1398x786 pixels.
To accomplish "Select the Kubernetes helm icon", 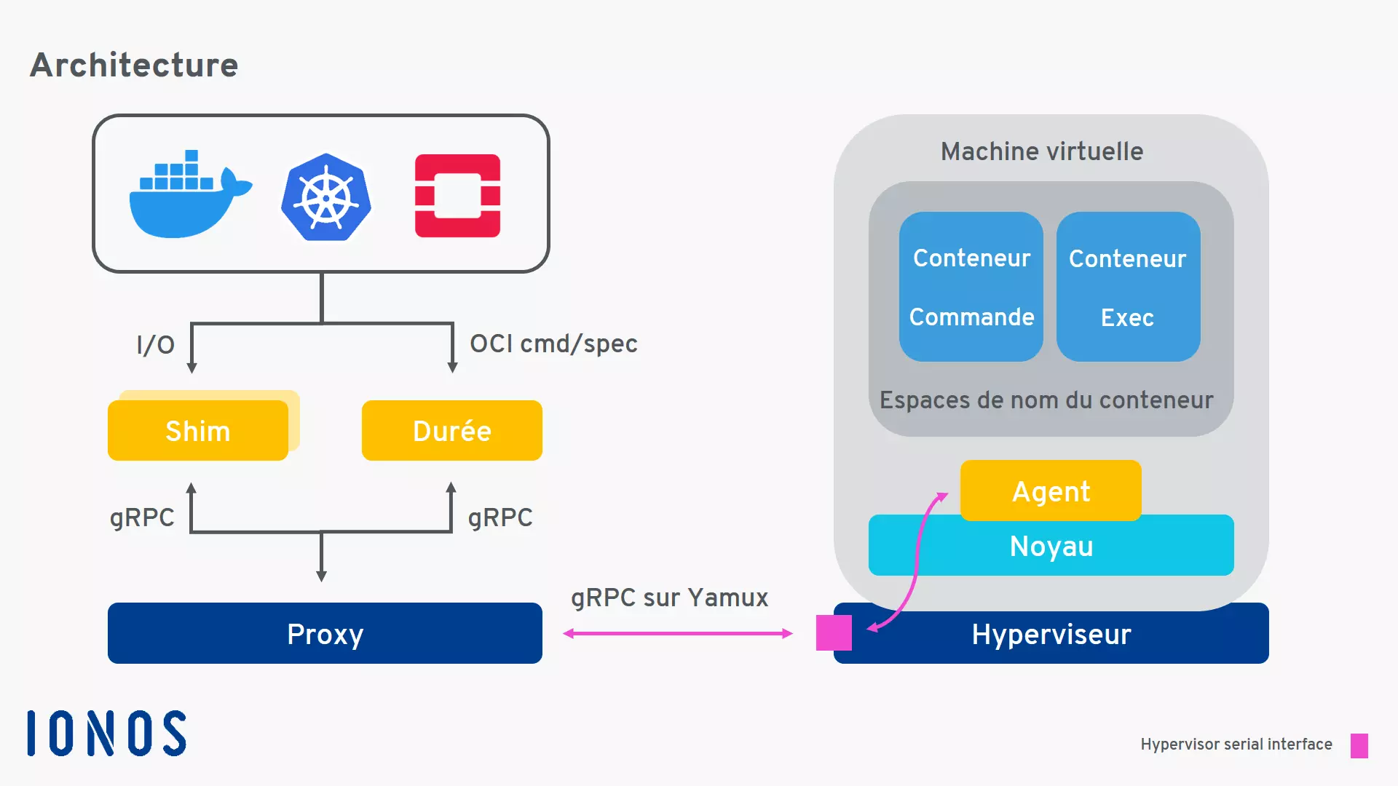I will [325, 195].
